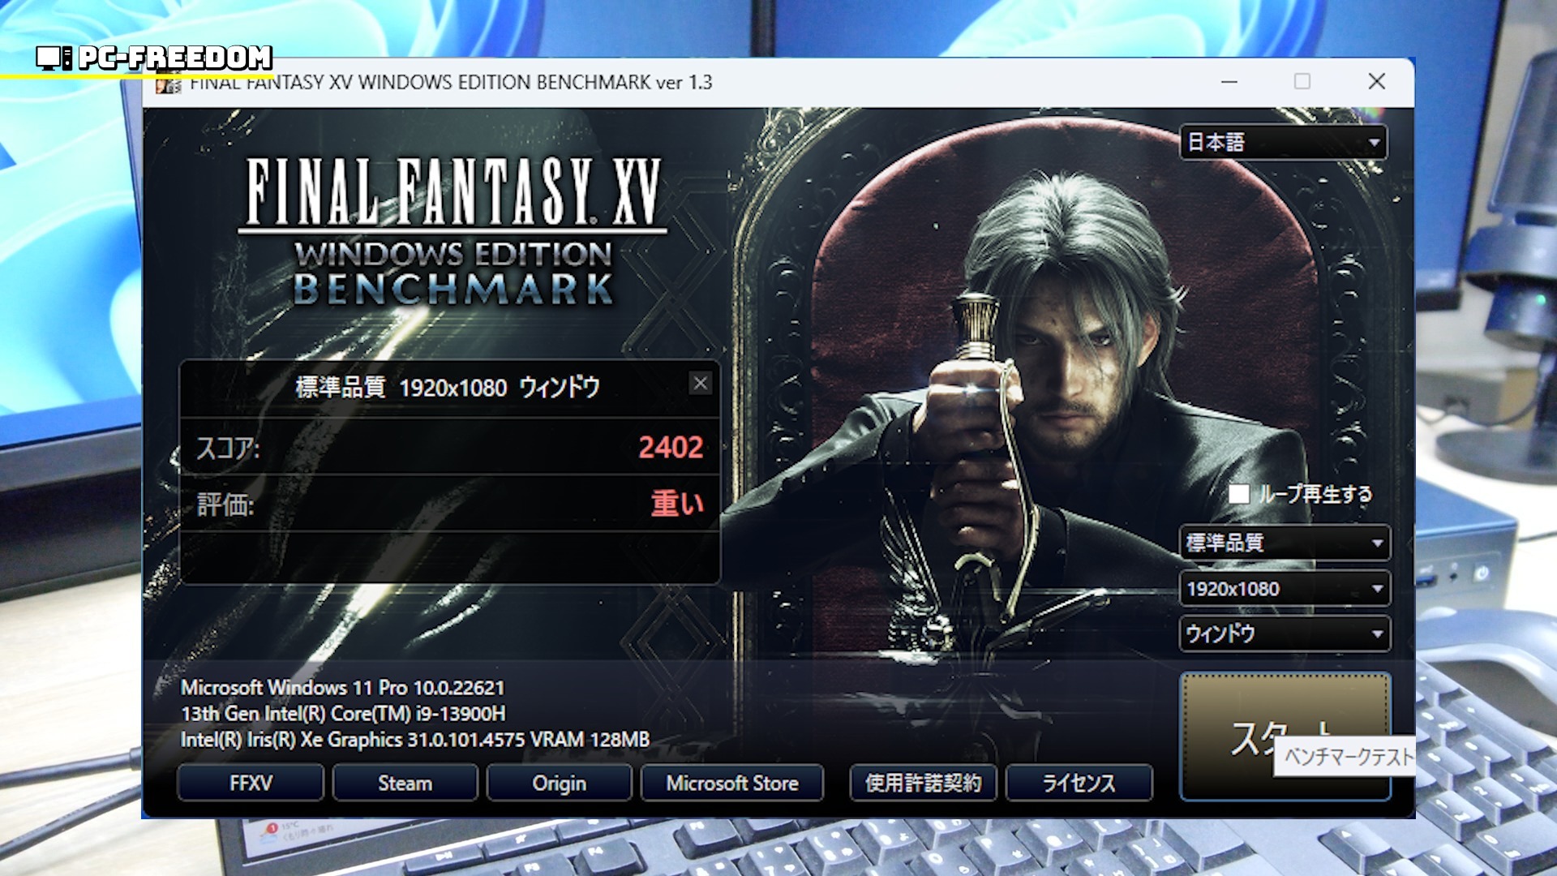Maximize the benchmark window

(1302, 82)
